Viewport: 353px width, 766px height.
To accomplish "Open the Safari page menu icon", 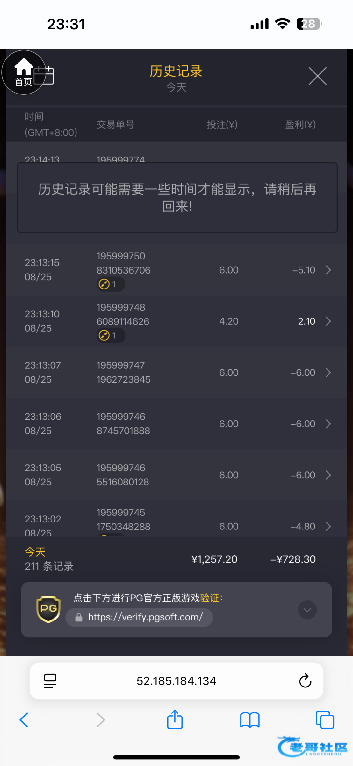I will [50, 681].
